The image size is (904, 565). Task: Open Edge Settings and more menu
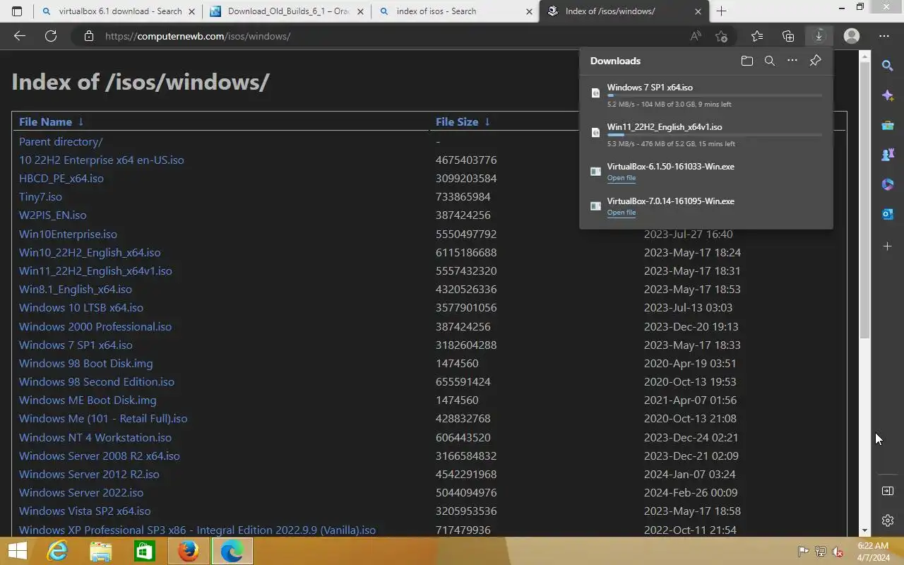[x=884, y=36]
